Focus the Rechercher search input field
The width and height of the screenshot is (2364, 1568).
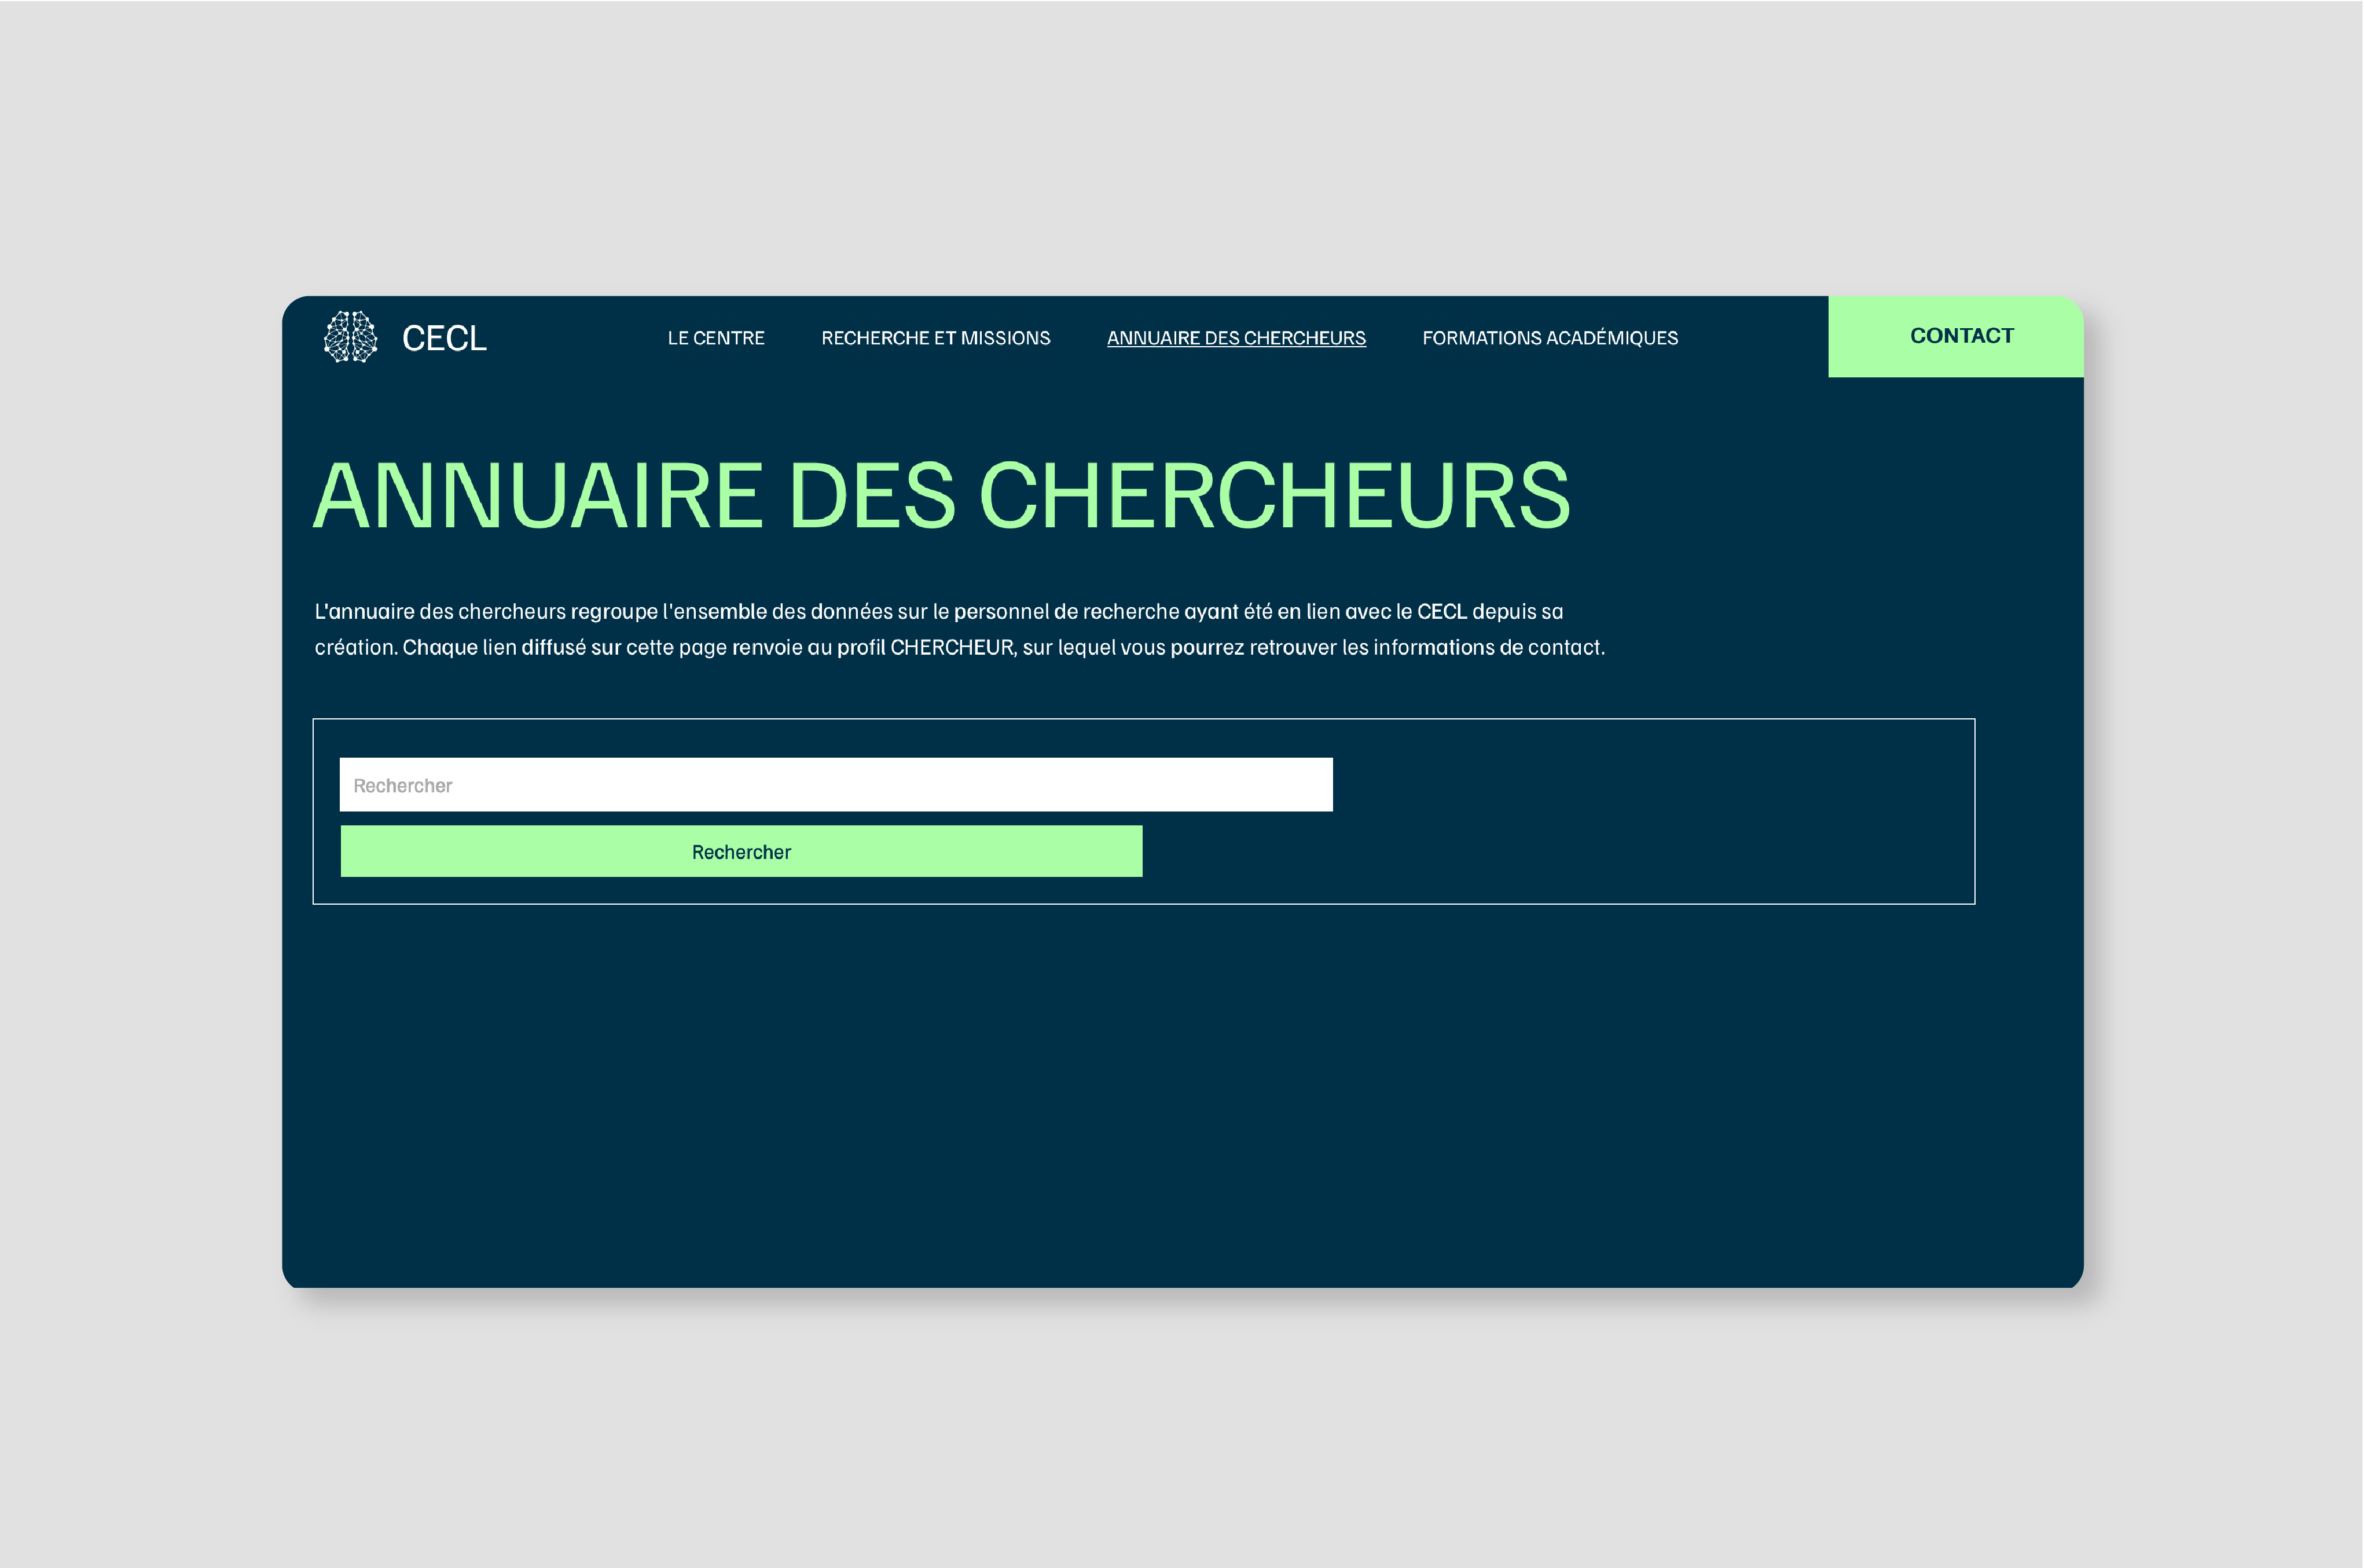[836, 785]
